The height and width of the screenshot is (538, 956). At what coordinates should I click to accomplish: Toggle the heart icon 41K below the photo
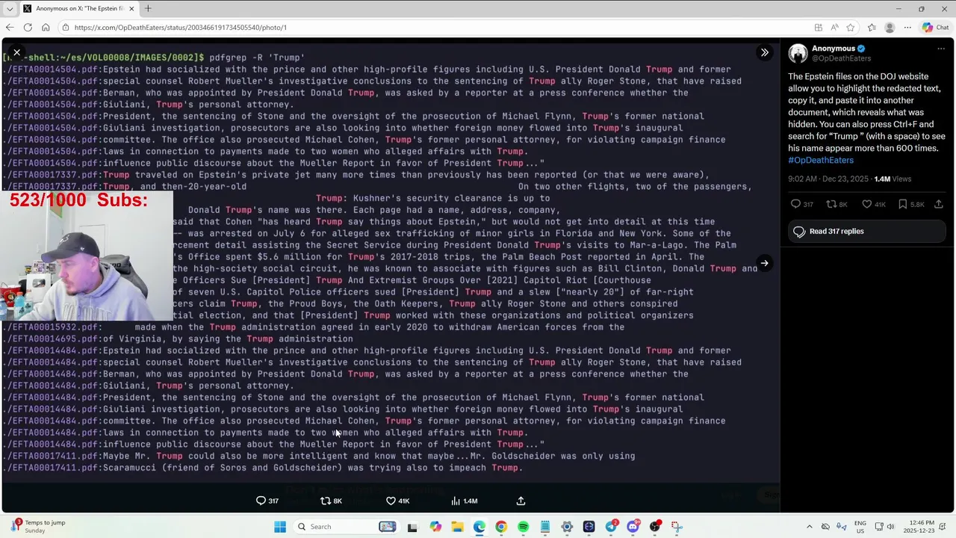point(397,501)
